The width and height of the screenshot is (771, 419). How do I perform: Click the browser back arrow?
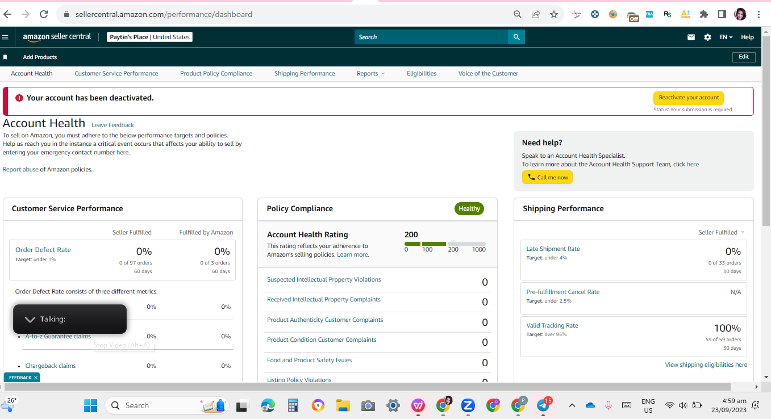pos(7,14)
